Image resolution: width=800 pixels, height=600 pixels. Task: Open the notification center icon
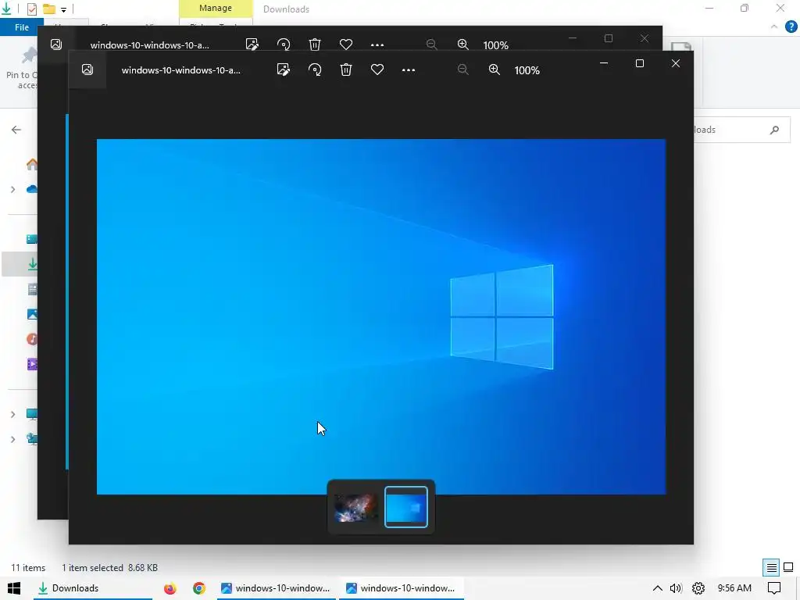pos(774,588)
